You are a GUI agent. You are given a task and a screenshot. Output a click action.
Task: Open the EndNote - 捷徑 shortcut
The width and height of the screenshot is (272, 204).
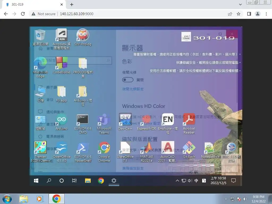tap(168, 124)
